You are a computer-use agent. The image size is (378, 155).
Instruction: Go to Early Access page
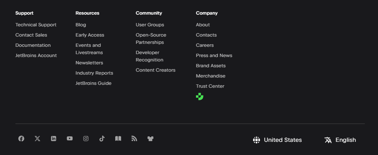(x=90, y=35)
